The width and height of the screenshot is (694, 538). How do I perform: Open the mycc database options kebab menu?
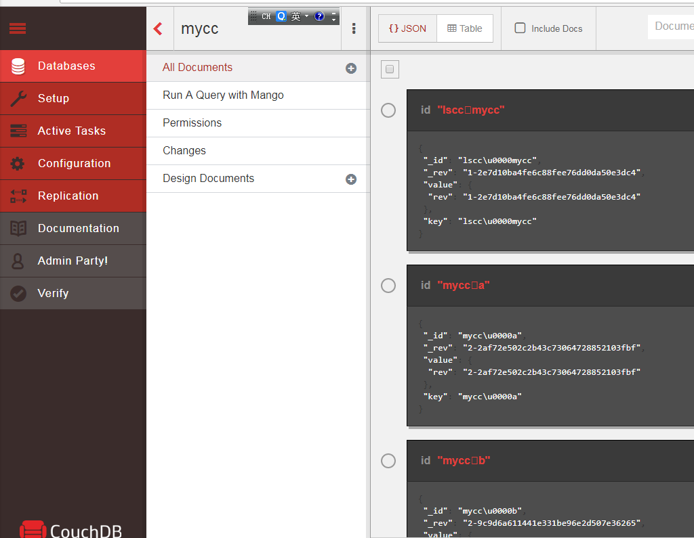[x=354, y=28]
